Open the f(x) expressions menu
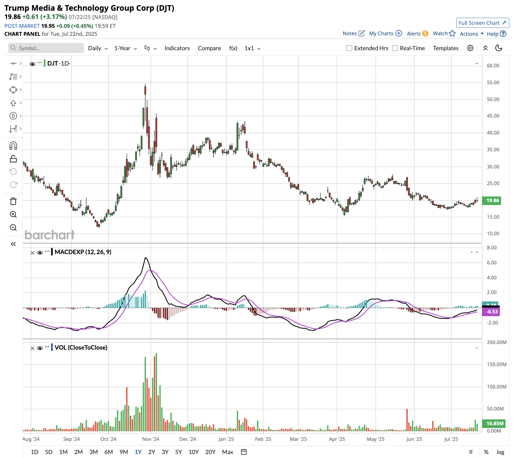The image size is (516, 458). 233,48
